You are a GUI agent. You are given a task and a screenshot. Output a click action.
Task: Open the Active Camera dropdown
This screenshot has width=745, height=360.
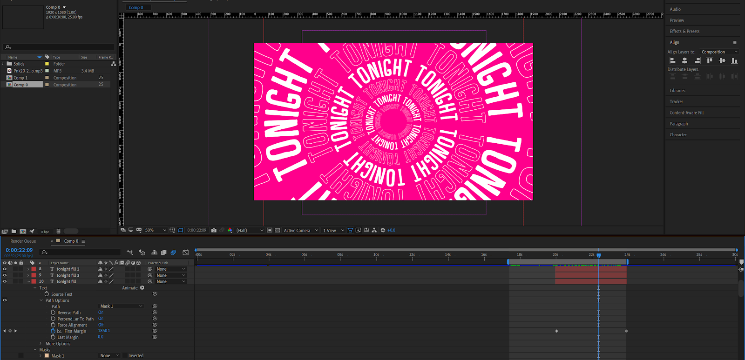(301, 230)
